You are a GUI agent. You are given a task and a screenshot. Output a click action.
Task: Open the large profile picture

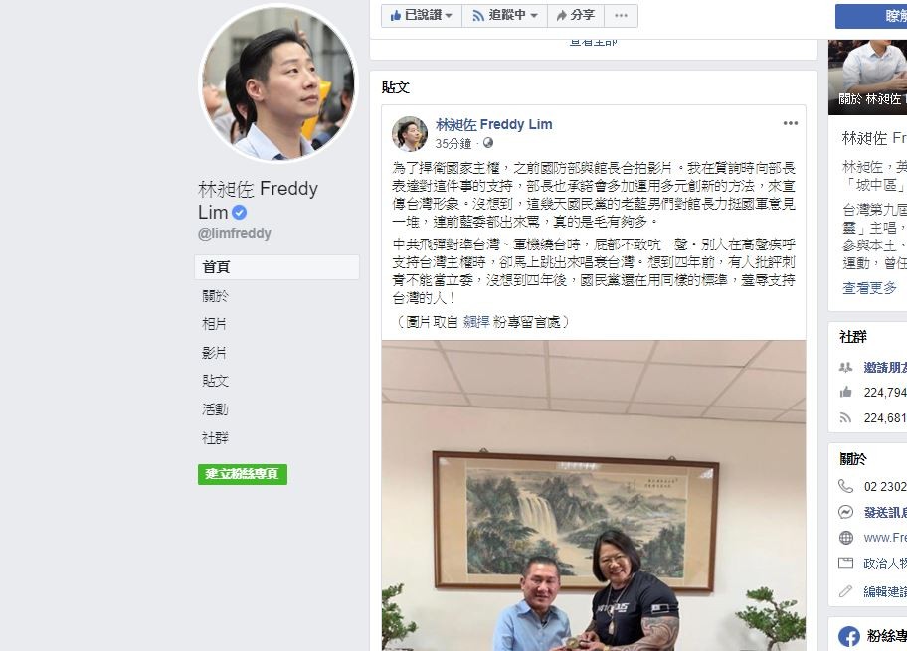point(278,83)
